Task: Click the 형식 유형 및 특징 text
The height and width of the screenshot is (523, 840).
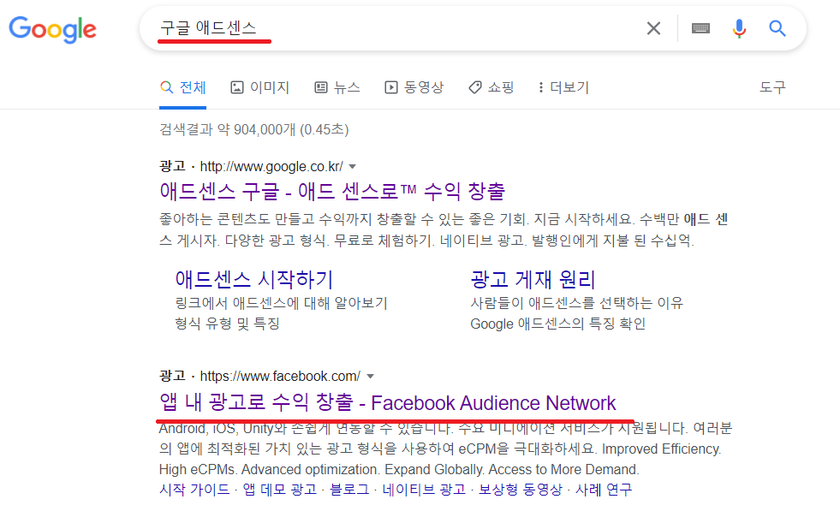Action: 228,324
